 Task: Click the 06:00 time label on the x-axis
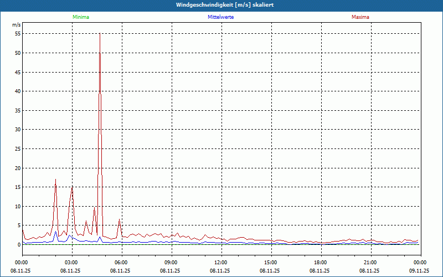[122, 263]
